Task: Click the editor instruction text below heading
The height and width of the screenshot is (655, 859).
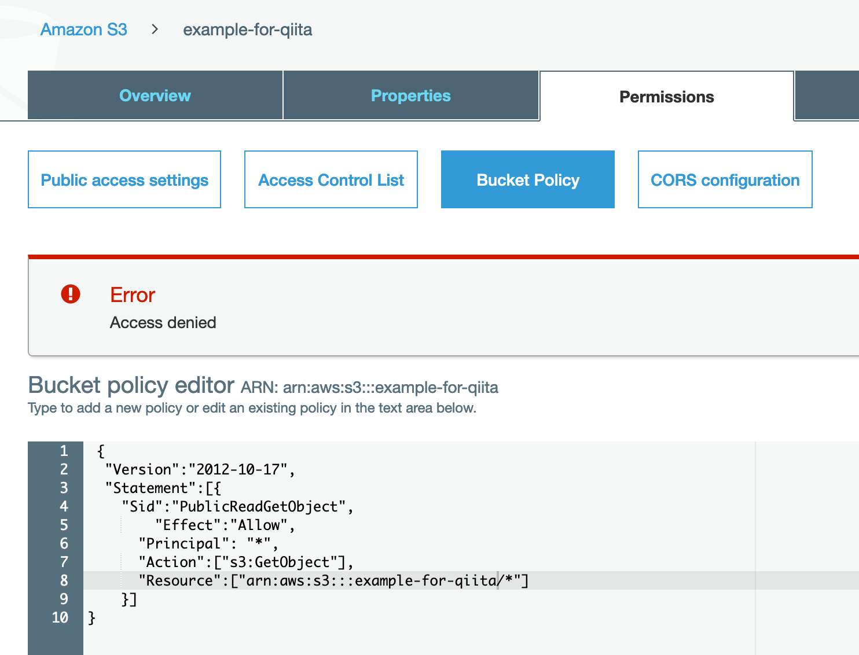Action: click(252, 408)
